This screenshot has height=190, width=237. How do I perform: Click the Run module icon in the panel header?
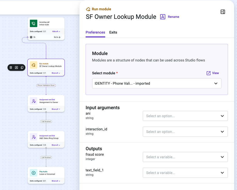coord(88,9)
